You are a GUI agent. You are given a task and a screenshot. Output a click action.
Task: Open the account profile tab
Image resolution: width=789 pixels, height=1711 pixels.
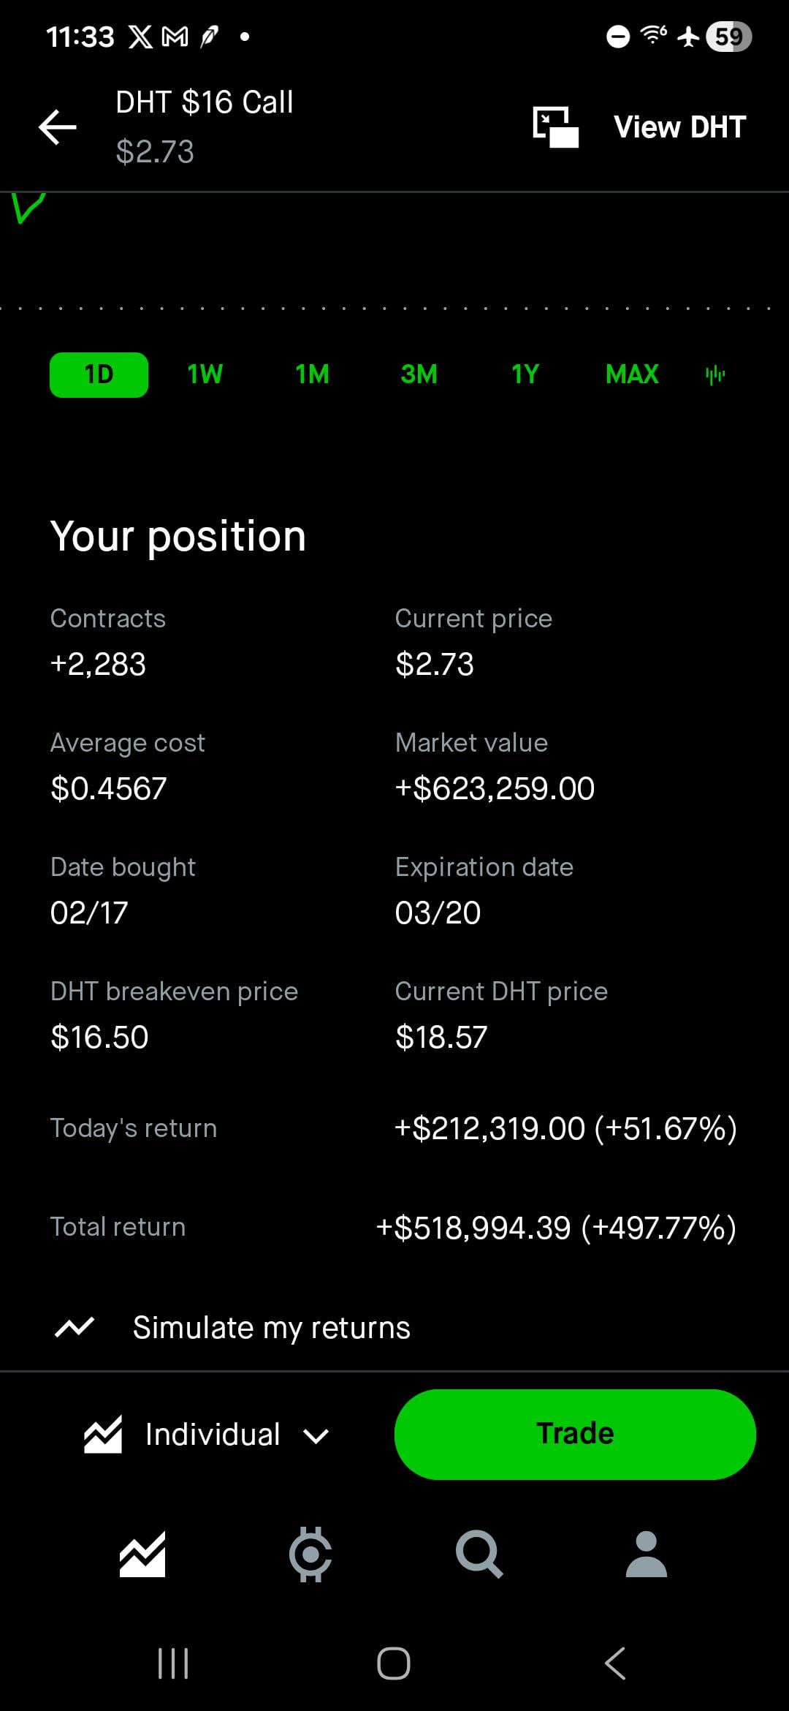point(647,1554)
